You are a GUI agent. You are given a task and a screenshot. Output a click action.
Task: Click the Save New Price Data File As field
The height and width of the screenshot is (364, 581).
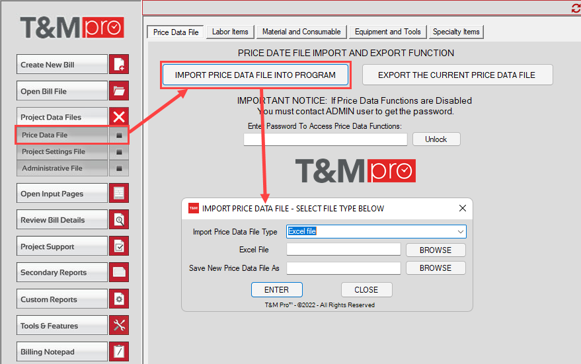tap(344, 268)
